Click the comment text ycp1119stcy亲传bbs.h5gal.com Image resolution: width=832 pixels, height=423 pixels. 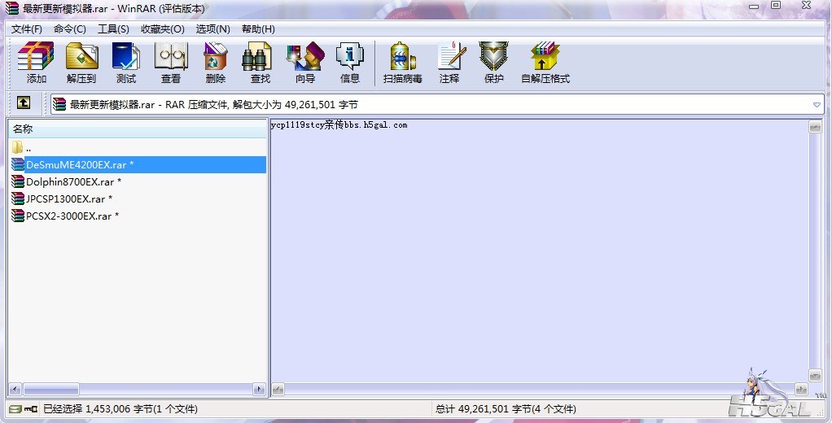point(339,125)
